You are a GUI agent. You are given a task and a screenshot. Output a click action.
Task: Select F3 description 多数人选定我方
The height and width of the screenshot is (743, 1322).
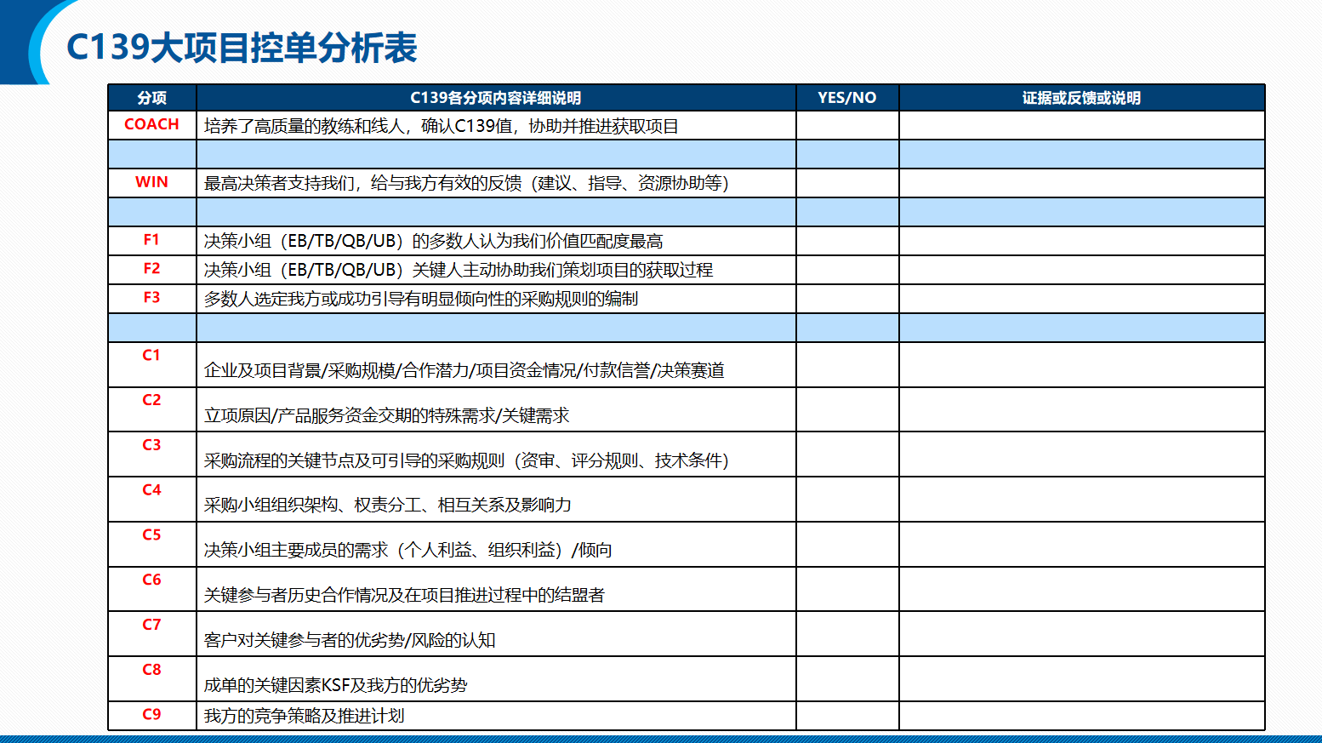pos(421,299)
